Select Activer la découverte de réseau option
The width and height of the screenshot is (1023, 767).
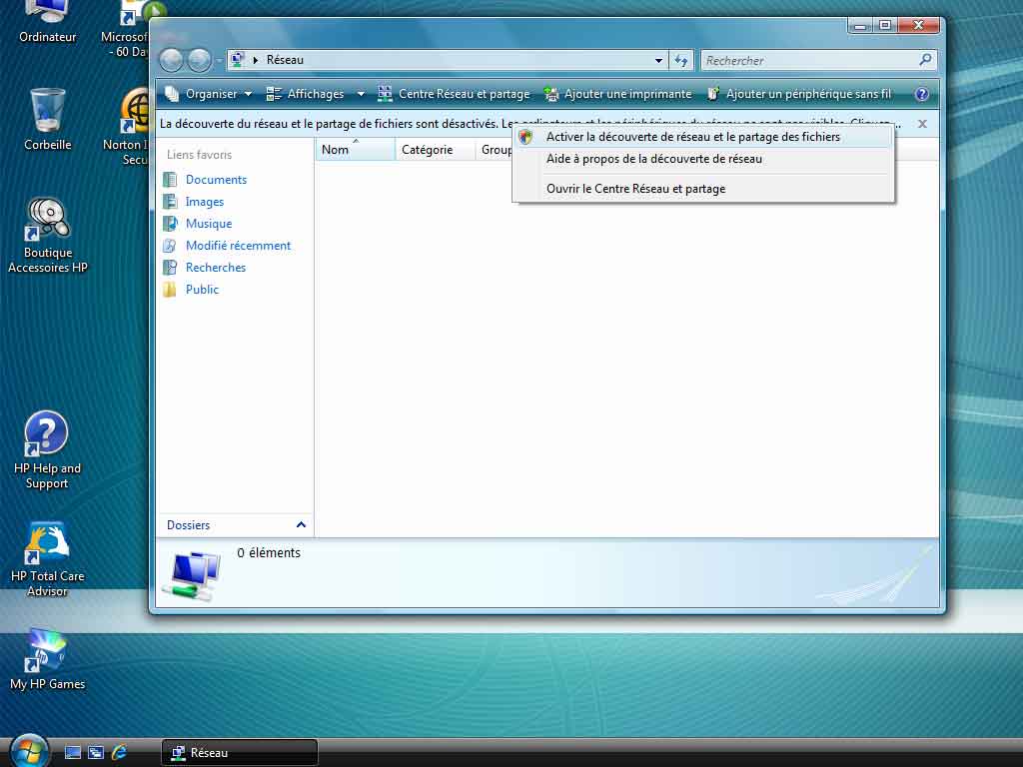coord(692,137)
